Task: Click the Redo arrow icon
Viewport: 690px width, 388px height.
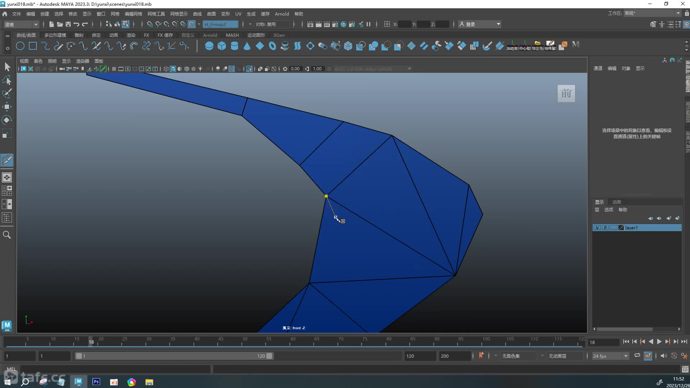Action: tap(85, 24)
